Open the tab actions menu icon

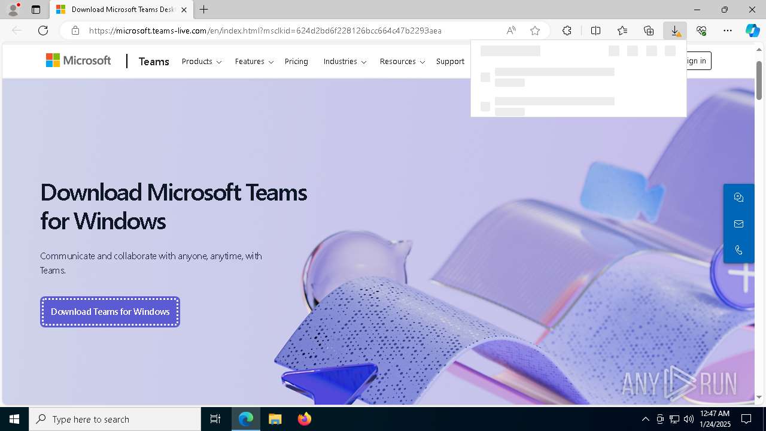pyautogui.click(x=36, y=10)
